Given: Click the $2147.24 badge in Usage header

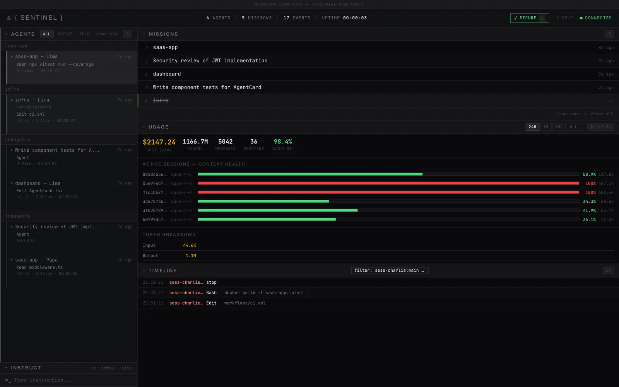Looking at the screenshot, I should point(600,127).
